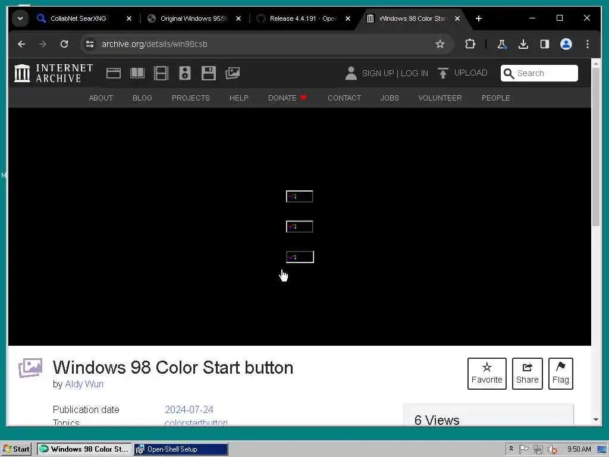Open the tab search chevron button

pos(20,18)
